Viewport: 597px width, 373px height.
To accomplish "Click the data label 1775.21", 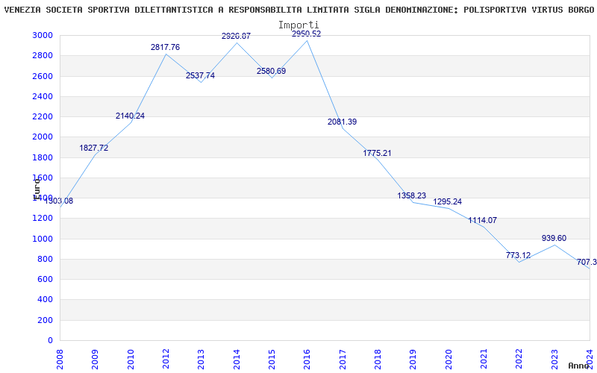I will (377, 154).
